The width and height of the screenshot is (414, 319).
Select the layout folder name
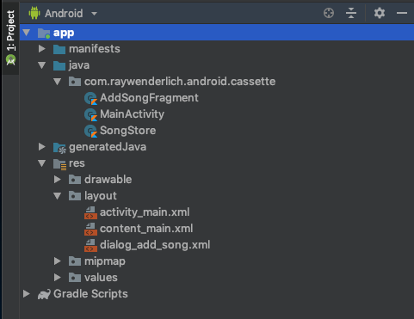click(101, 196)
